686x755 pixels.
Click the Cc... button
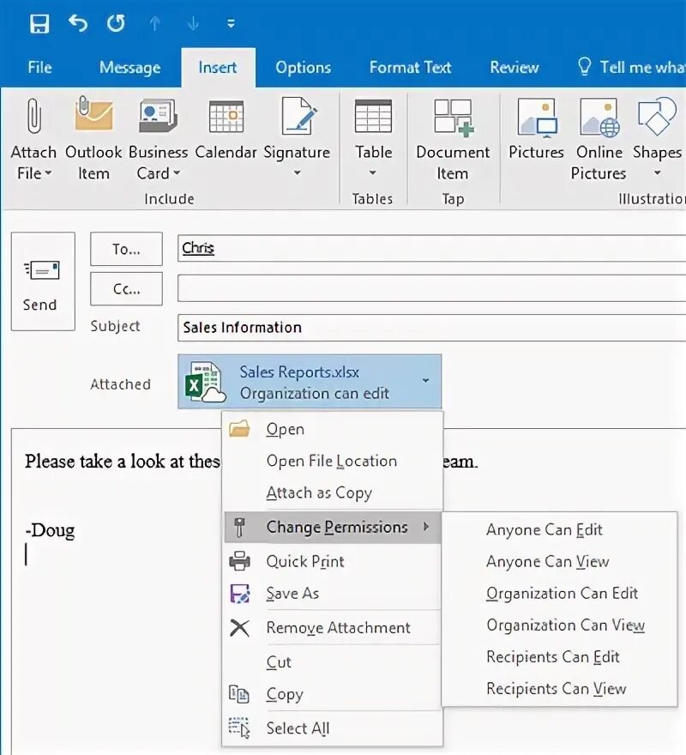point(126,289)
